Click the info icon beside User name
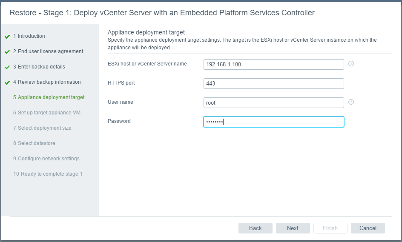 point(351,102)
